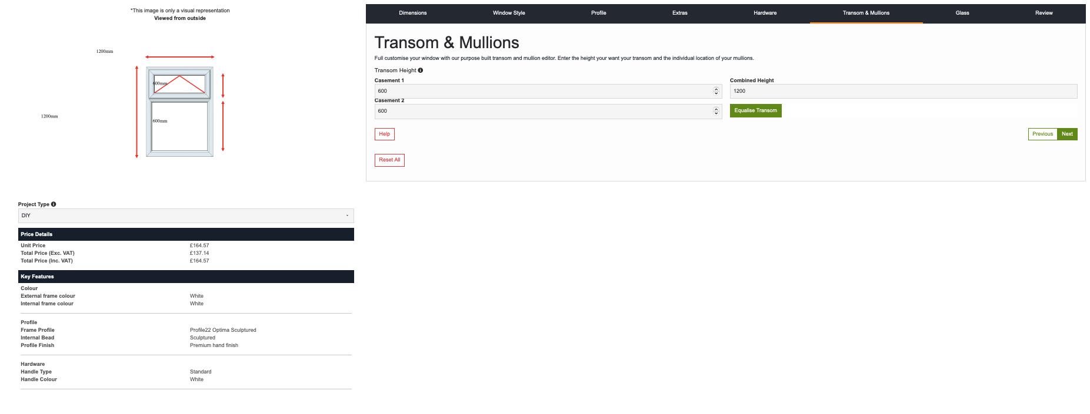
Task: Click the window preview image
Action: (x=179, y=112)
